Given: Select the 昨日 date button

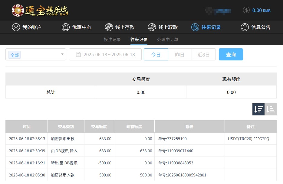Looking at the screenshot, I should coord(180,55).
